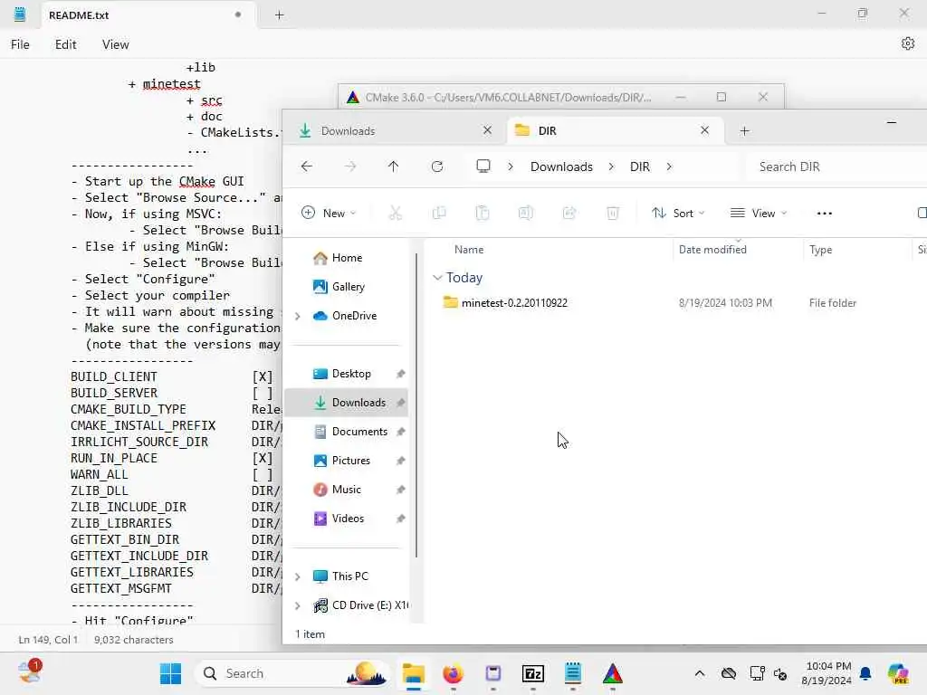This screenshot has height=695, width=927.
Task: Expand This PC in navigation pane
Action: click(x=298, y=576)
